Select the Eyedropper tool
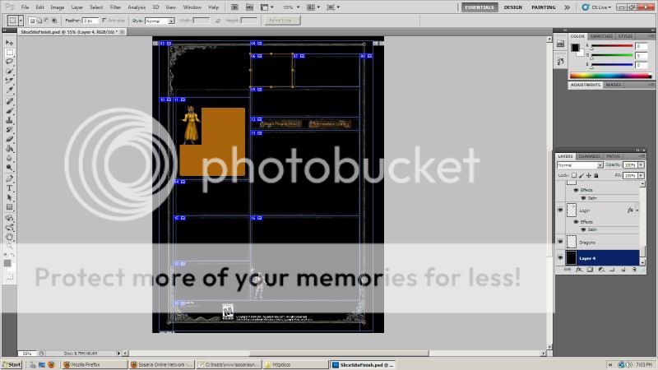 9,90
